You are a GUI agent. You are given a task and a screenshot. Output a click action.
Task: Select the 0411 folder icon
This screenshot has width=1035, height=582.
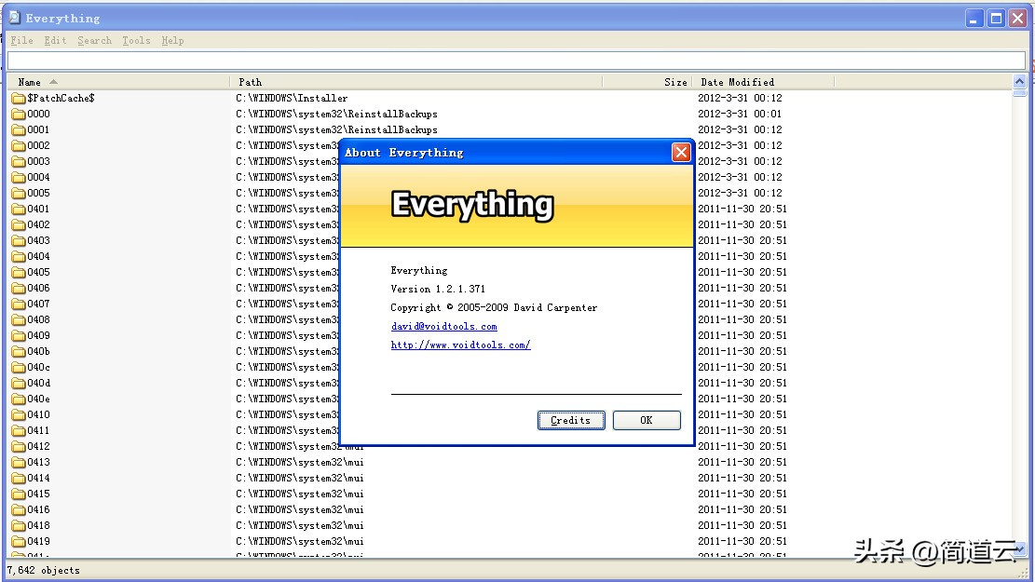pos(19,431)
